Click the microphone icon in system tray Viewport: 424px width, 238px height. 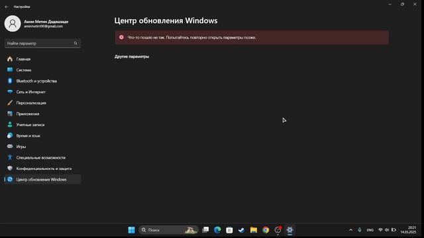point(360,230)
